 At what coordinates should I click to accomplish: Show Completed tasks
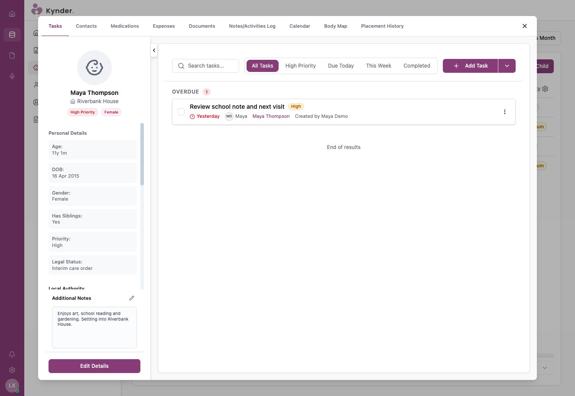[x=417, y=66]
